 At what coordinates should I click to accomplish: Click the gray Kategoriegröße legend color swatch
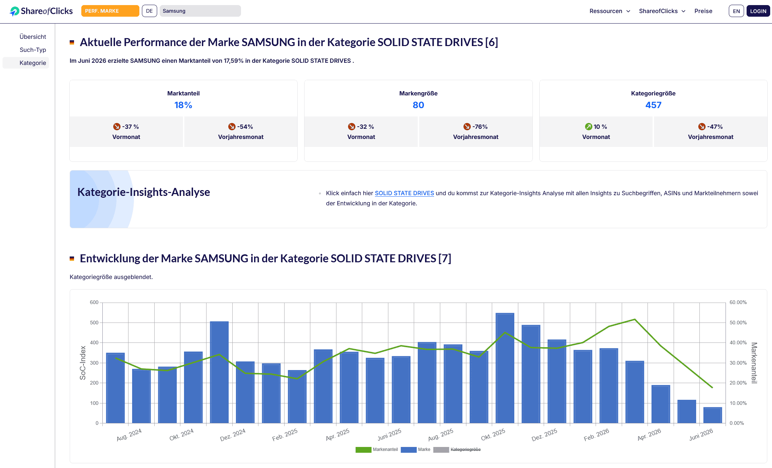[x=441, y=449]
